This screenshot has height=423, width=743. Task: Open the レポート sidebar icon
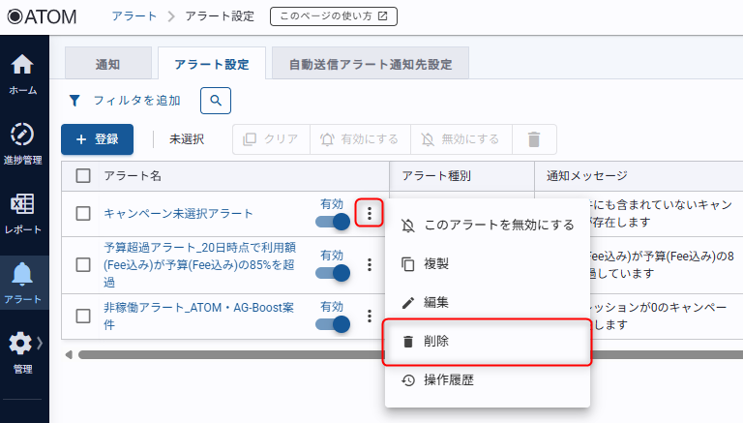point(23,215)
